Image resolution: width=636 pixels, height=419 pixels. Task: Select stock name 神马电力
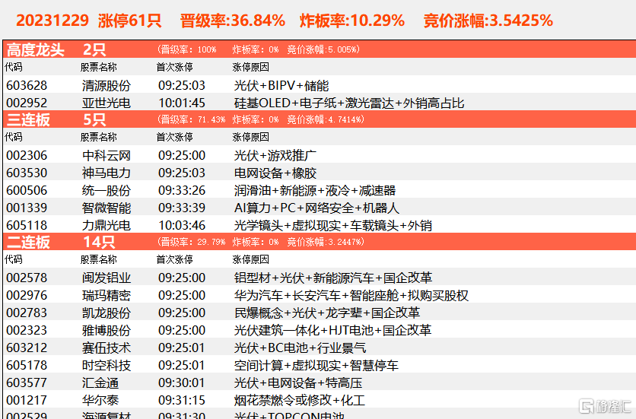[107, 173]
